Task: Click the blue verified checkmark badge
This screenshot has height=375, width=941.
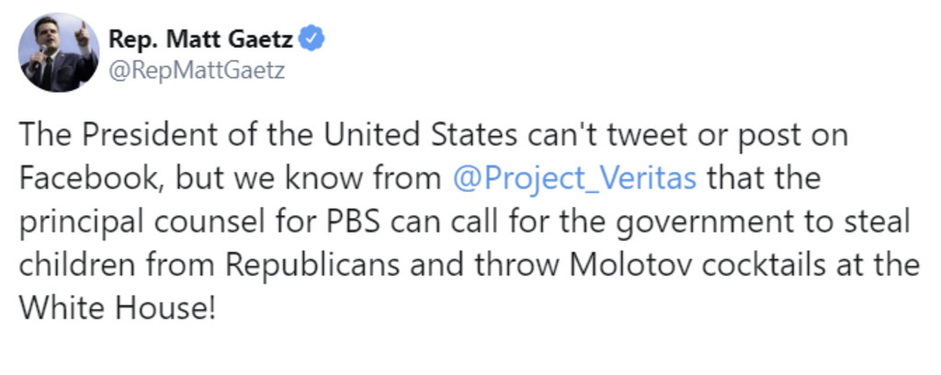Action: point(313,40)
